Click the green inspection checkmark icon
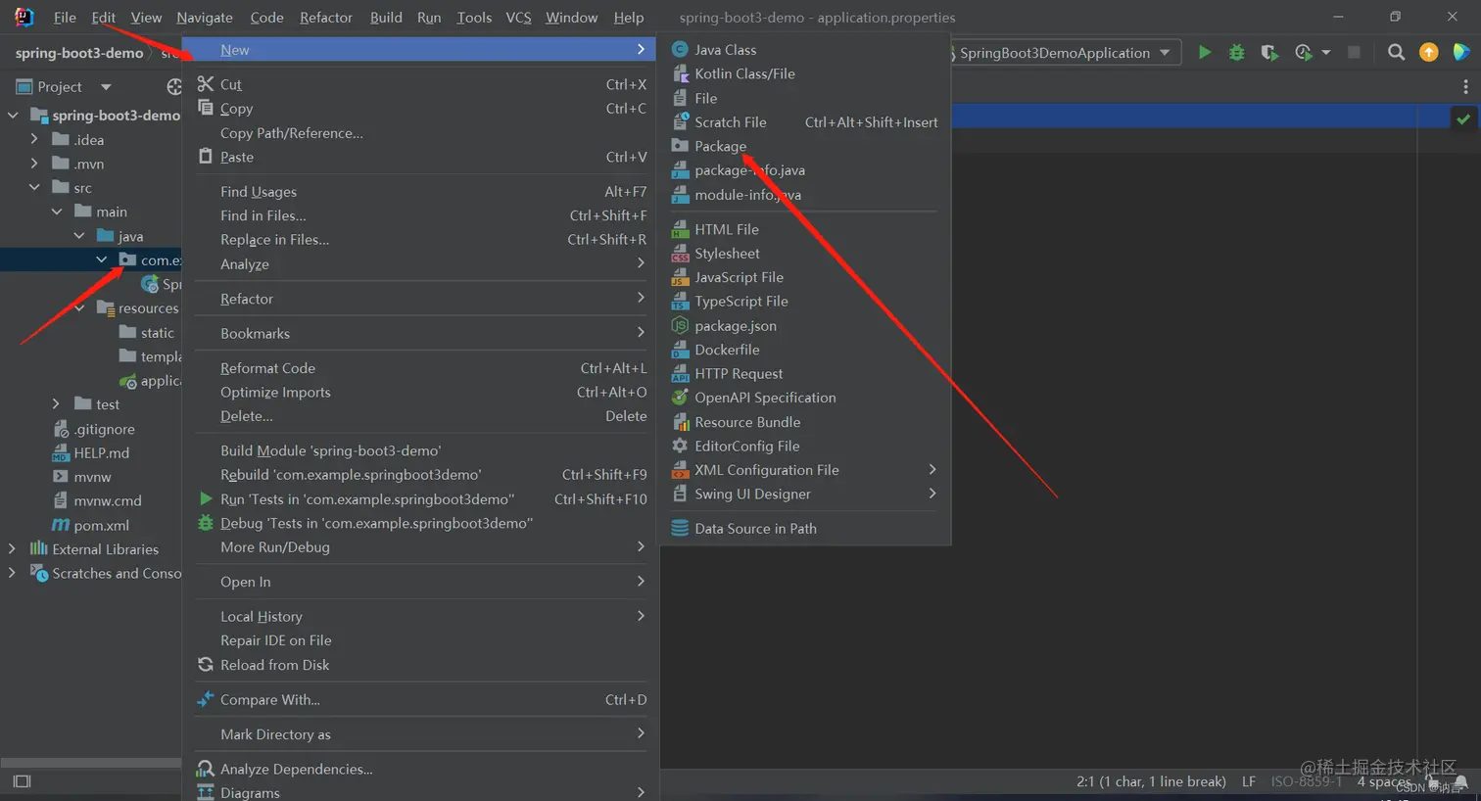Image resolution: width=1481 pixels, height=801 pixels. pyautogui.click(x=1463, y=118)
